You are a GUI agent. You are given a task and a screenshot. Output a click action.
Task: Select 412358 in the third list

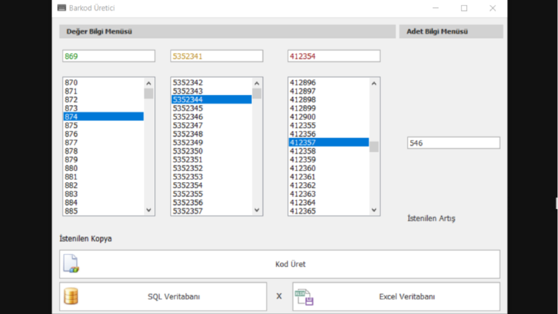point(329,151)
